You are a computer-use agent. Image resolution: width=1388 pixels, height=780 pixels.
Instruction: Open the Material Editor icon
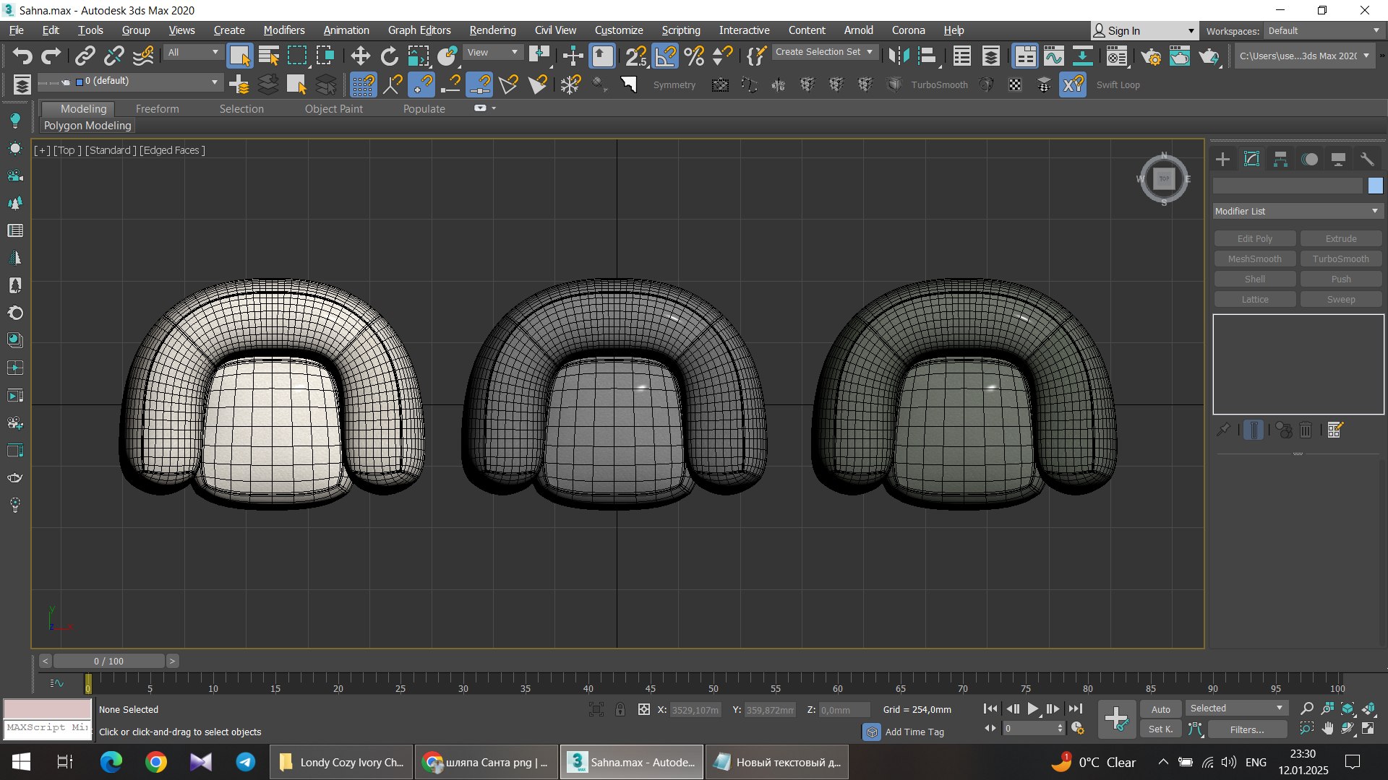pos(1117,56)
